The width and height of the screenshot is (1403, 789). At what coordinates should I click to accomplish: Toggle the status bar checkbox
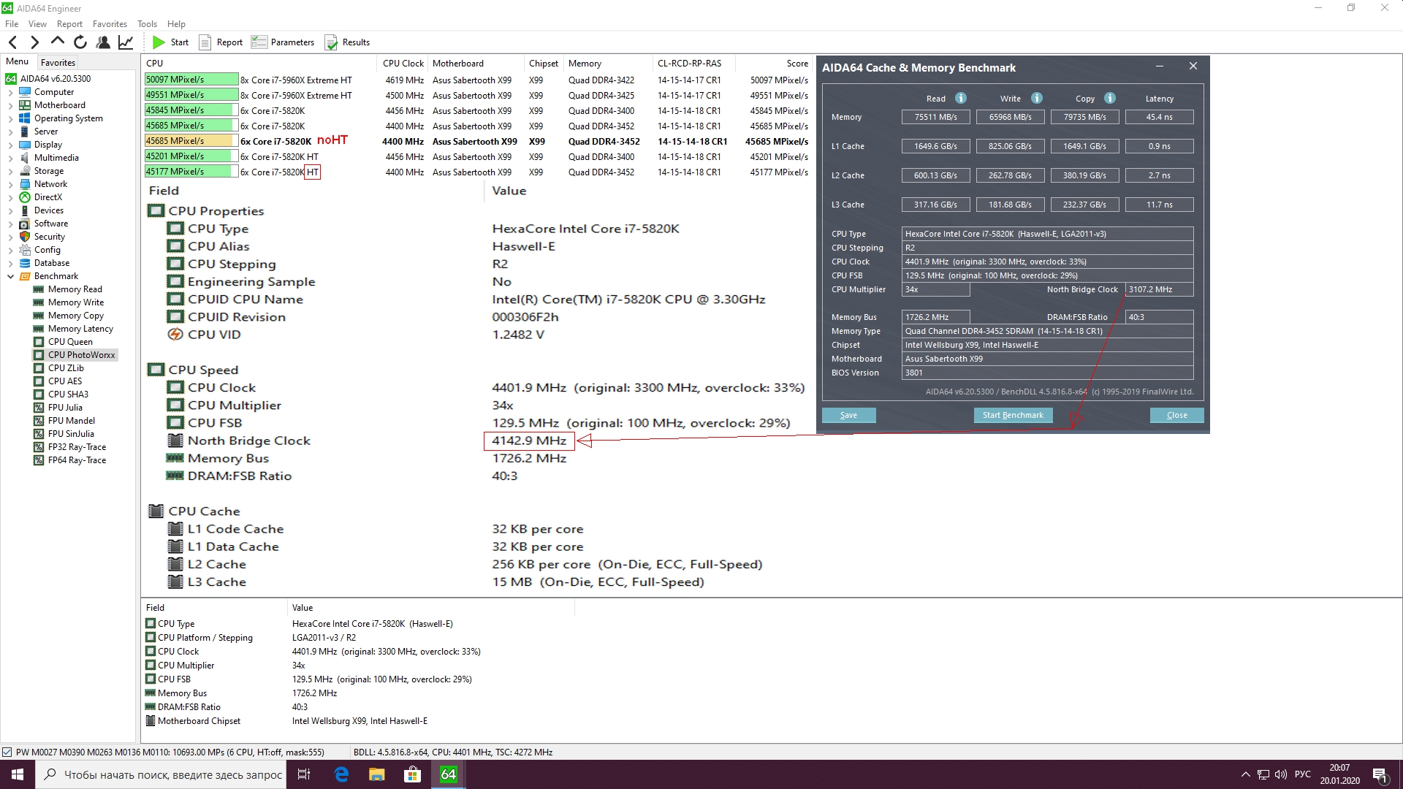click(x=7, y=752)
